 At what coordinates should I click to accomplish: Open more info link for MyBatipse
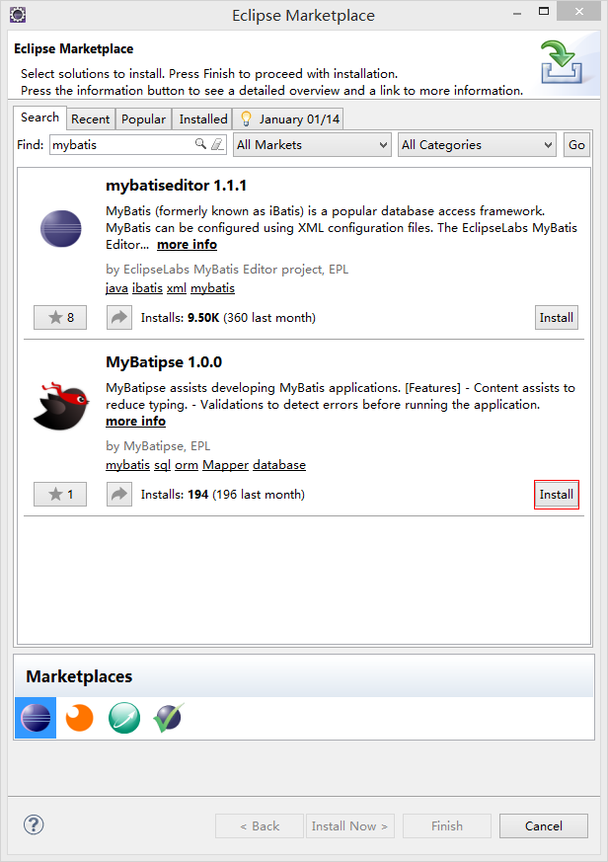tap(136, 421)
